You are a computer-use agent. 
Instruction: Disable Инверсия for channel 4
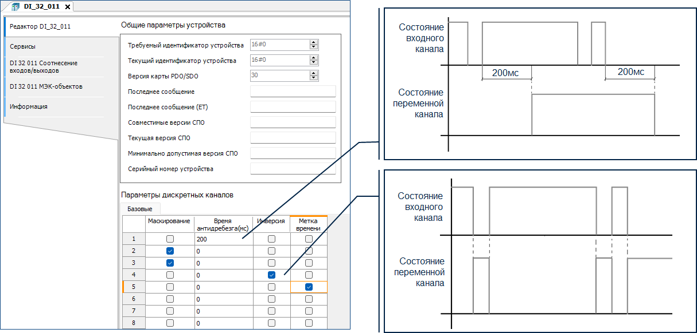pos(271,275)
